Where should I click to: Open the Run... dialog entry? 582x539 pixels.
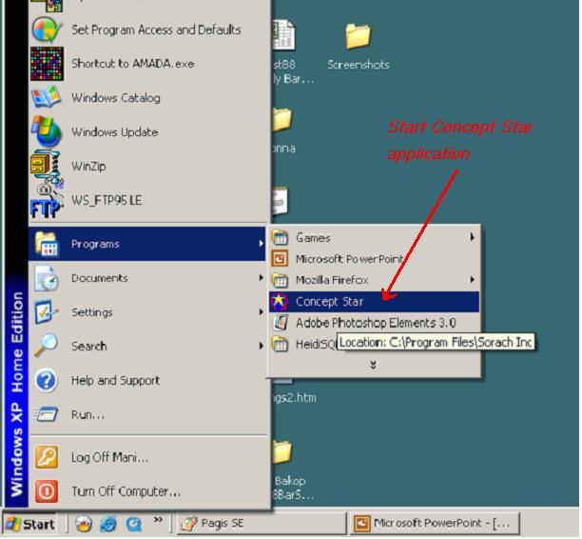point(148,414)
